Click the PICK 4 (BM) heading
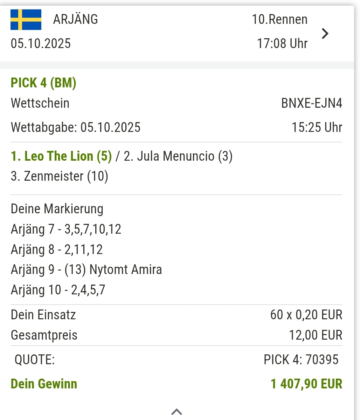This screenshot has height=420, width=360. pos(43,83)
